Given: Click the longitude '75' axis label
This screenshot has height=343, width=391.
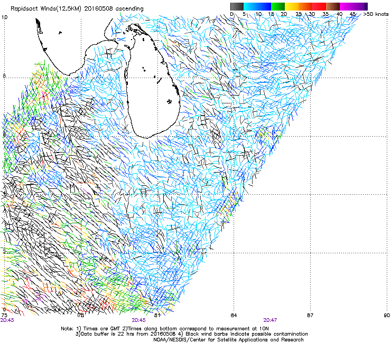Looking at the screenshot, I should click(4, 315).
